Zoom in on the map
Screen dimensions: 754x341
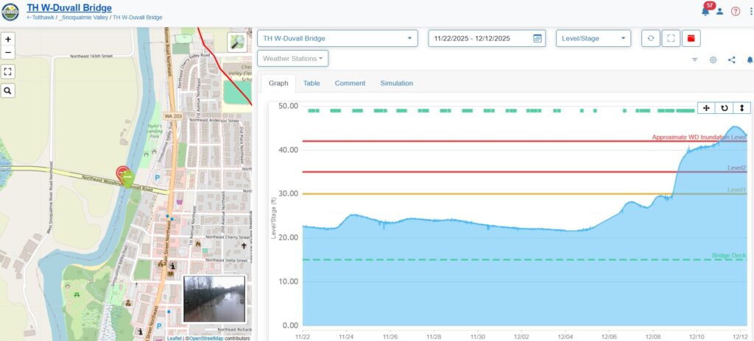pos(8,39)
